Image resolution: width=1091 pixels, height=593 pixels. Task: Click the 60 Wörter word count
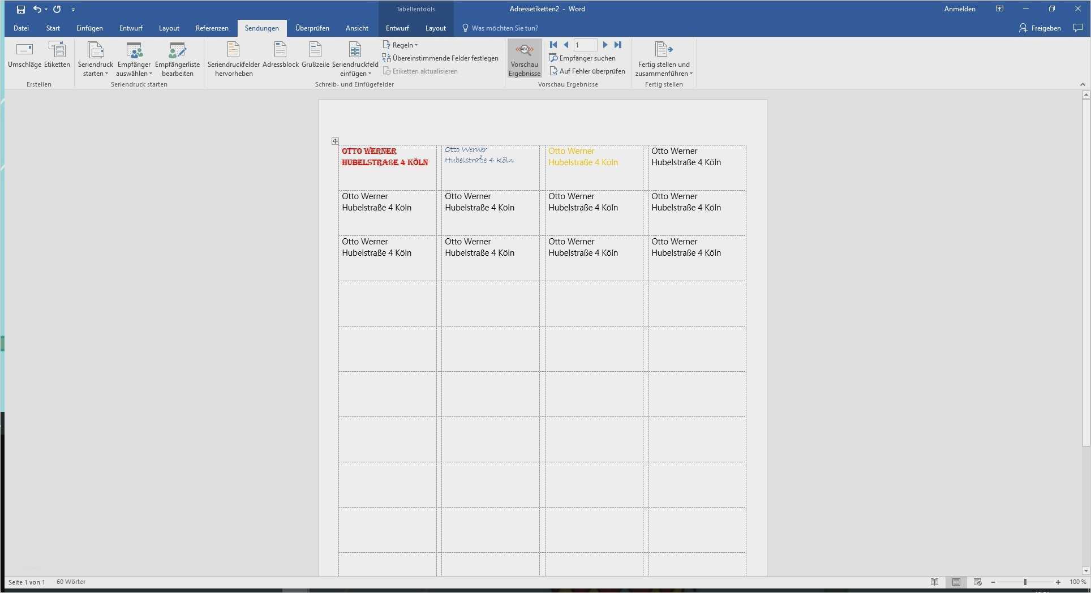point(71,582)
